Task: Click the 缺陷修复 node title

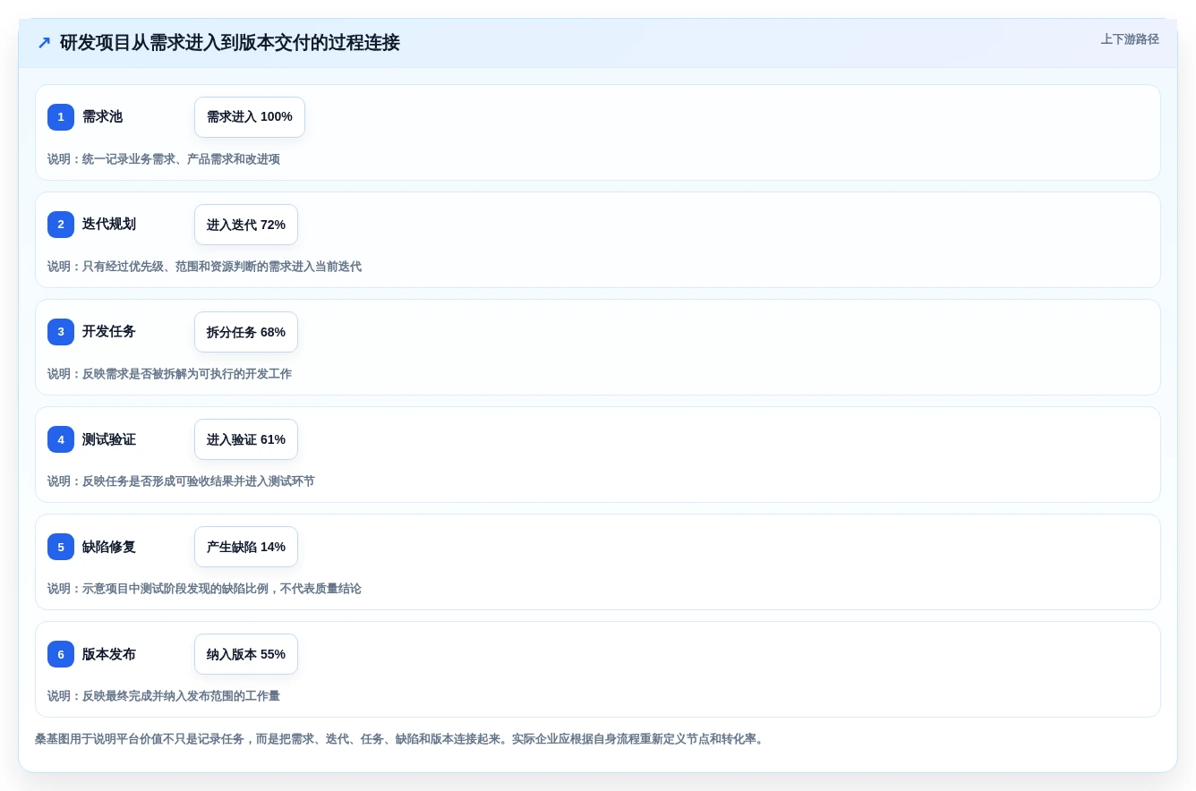Action: pos(109,547)
